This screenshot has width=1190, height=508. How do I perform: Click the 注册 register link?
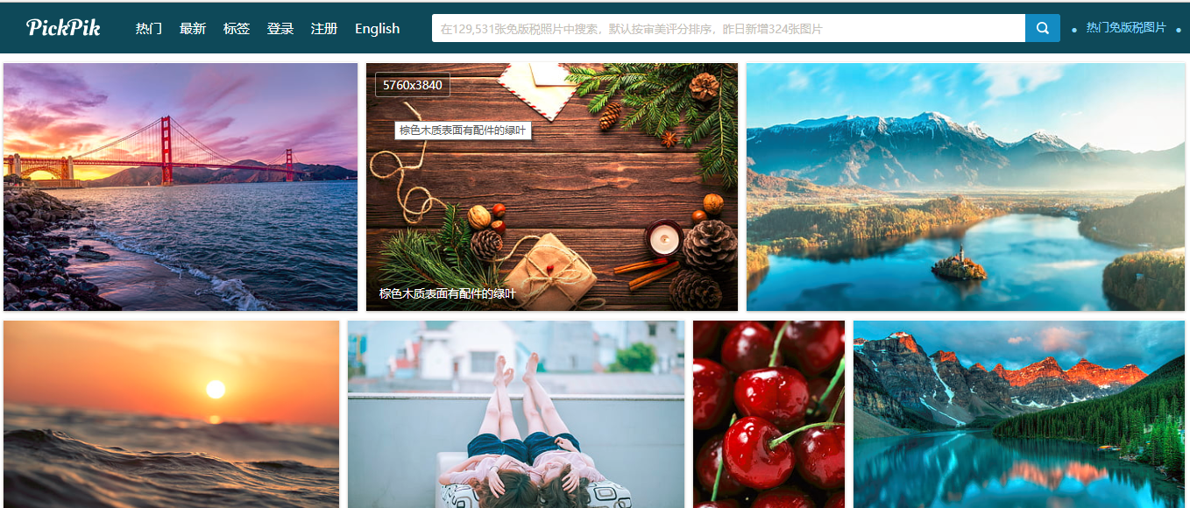[x=324, y=29]
